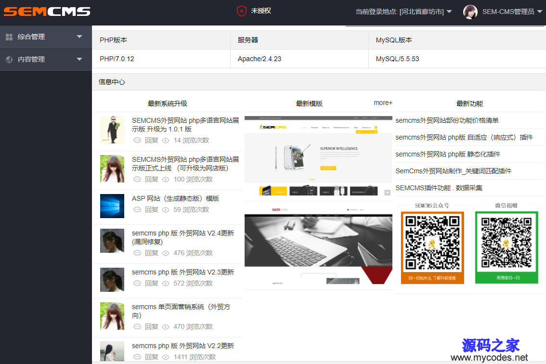The image size is (546, 364).
Task: Open the laptop template preview image
Action: (318, 245)
